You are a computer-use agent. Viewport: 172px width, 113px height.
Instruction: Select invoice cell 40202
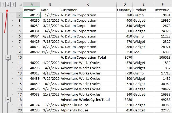tap(32, 63)
